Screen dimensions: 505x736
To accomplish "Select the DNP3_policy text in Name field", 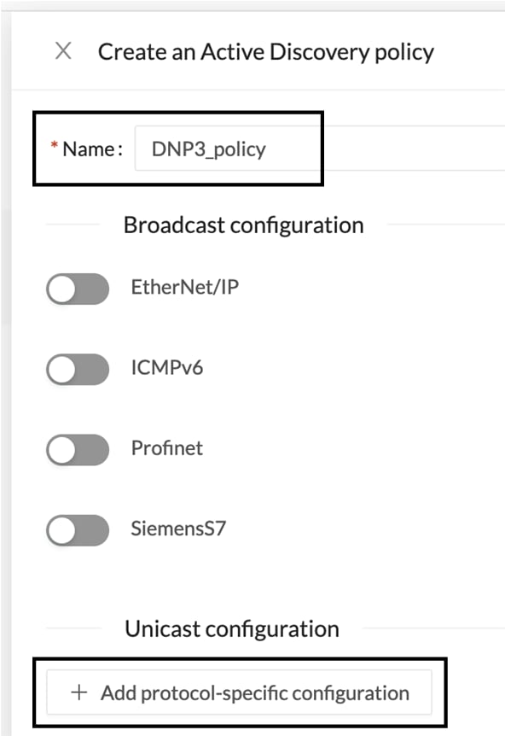I will pyautogui.click(x=209, y=149).
